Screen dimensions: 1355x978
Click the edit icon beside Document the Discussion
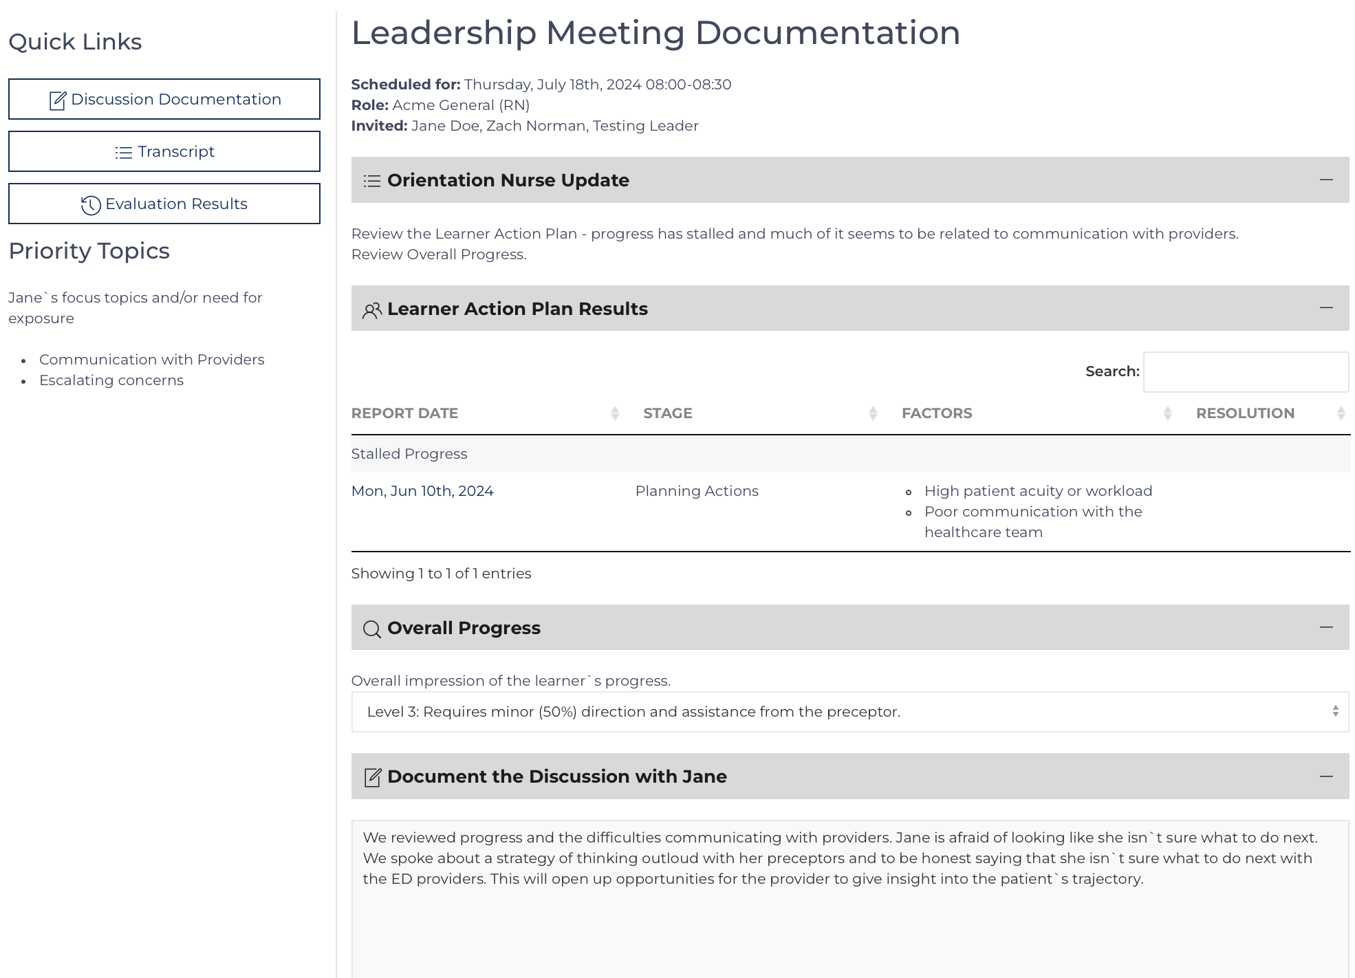tap(372, 777)
